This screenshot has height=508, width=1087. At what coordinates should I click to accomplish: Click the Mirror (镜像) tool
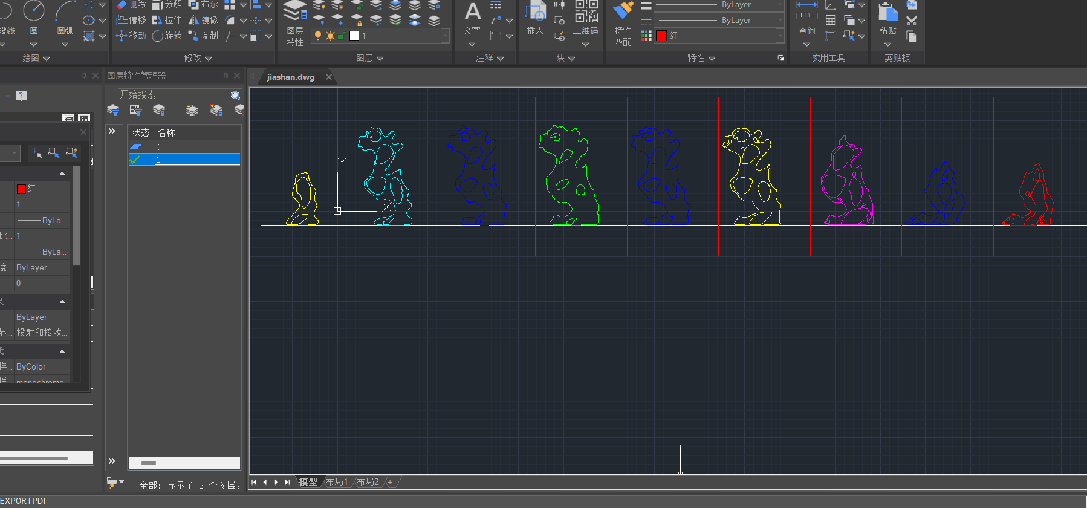pos(203,20)
